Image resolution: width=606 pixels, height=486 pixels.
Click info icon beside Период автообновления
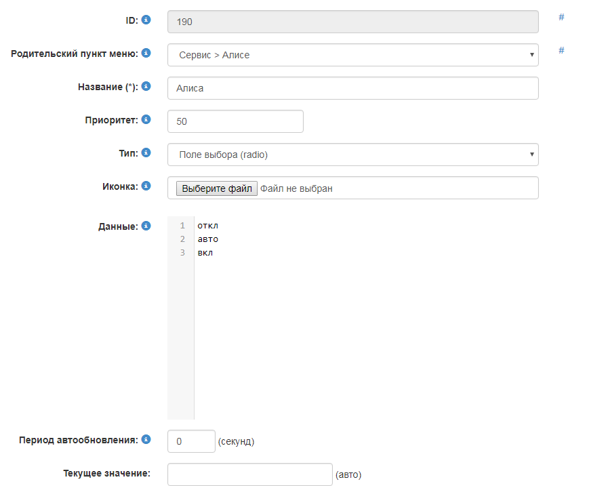click(x=146, y=439)
